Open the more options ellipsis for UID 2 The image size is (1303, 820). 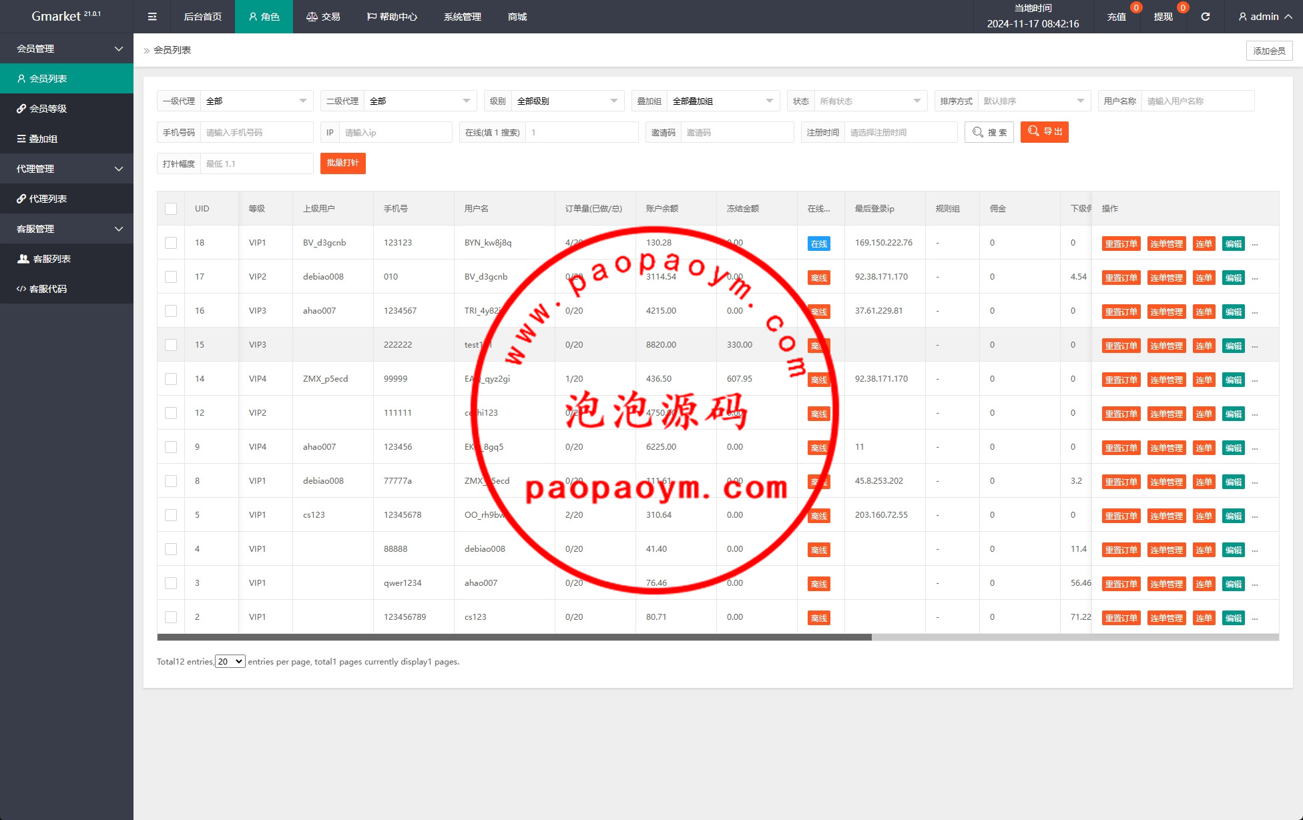1255,618
